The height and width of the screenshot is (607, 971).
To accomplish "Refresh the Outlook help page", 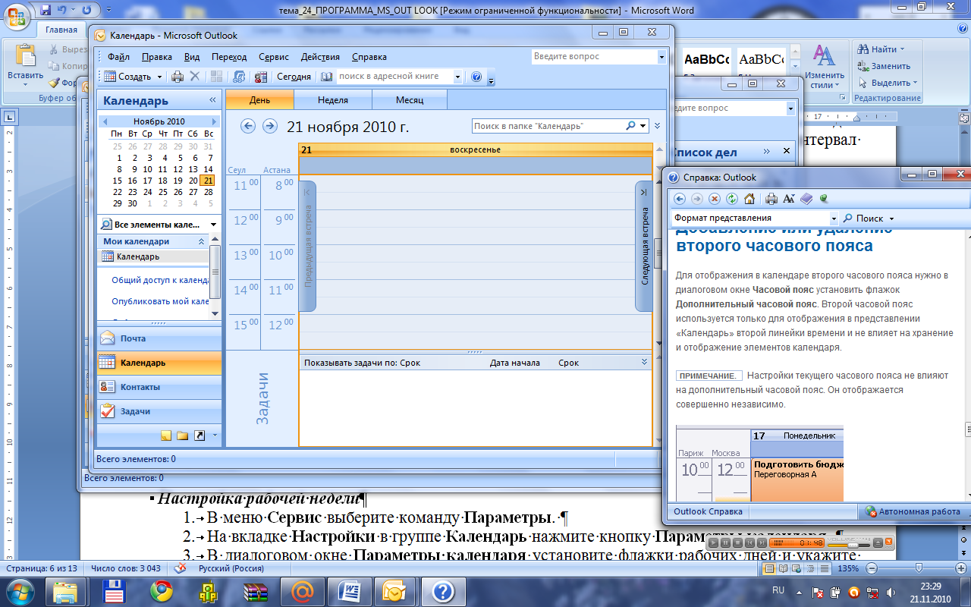I will [732, 199].
